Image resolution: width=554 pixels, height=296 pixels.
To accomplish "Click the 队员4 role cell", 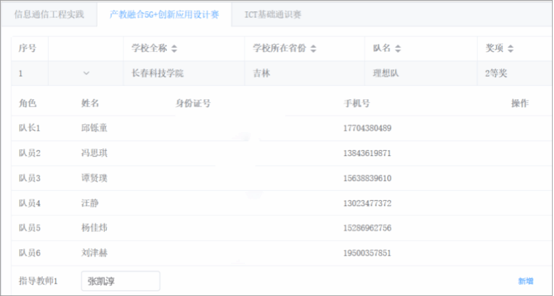I will 30,203.
